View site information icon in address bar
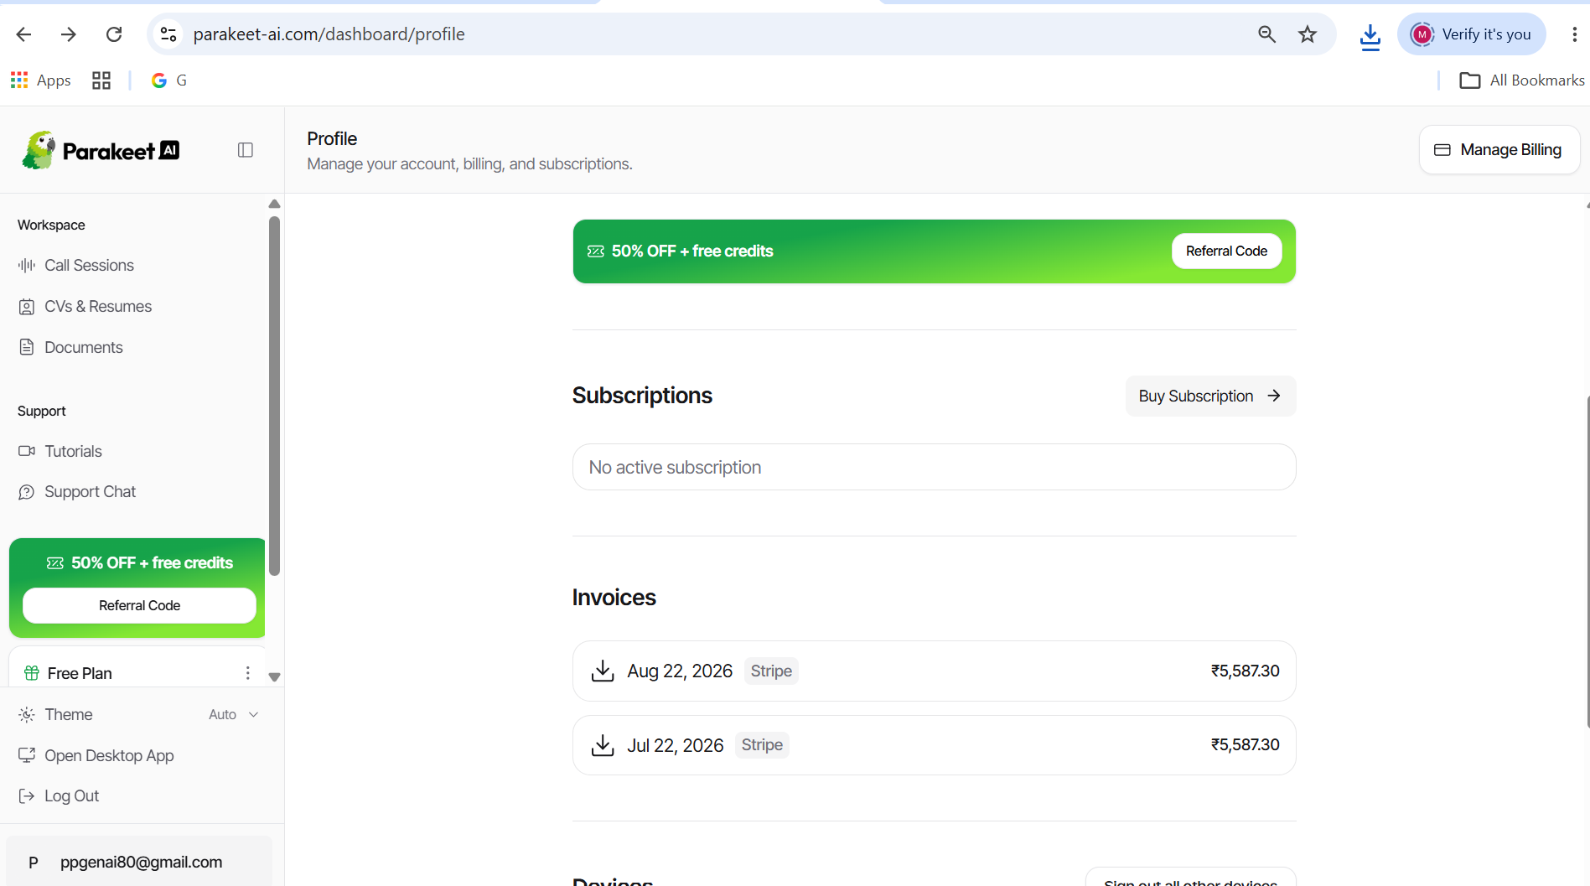Viewport: 1590px width, 886px height. pyautogui.click(x=168, y=34)
